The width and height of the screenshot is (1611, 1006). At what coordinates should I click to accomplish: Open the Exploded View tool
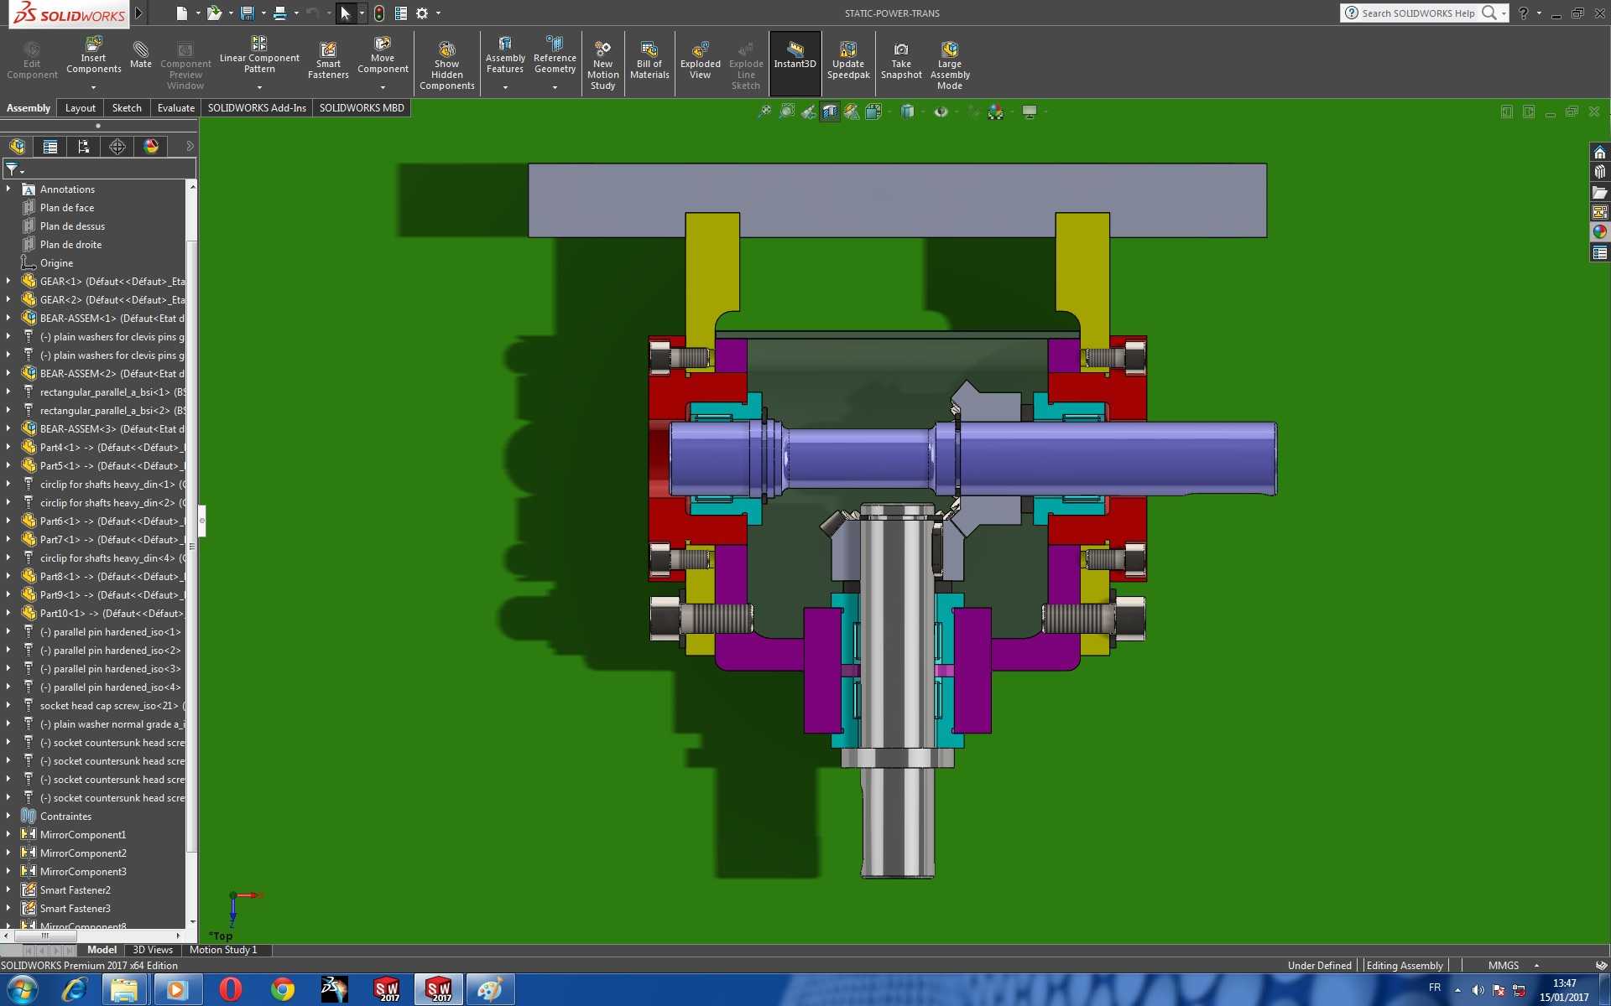click(700, 61)
